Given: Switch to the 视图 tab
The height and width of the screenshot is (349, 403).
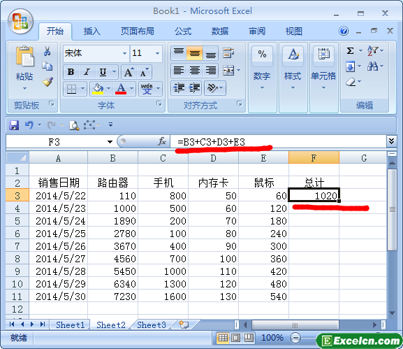Looking at the screenshot, I should point(294,31).
